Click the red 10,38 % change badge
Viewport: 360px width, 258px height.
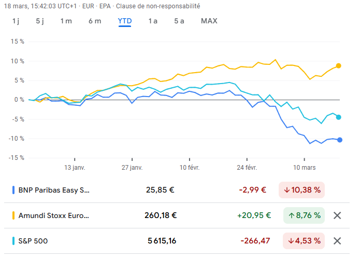[301, 190]
